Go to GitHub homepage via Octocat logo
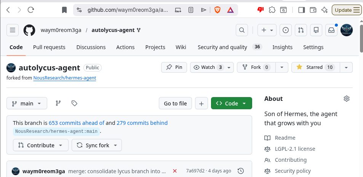 [29, 30]
